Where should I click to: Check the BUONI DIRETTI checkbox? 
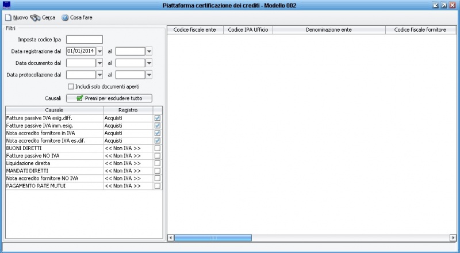click(x=158, y=148)
